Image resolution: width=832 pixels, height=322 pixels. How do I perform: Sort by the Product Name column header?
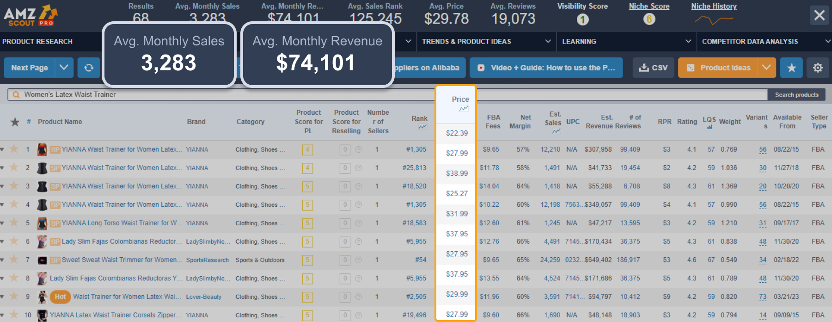pyautogui.click(x=60, y=122)
